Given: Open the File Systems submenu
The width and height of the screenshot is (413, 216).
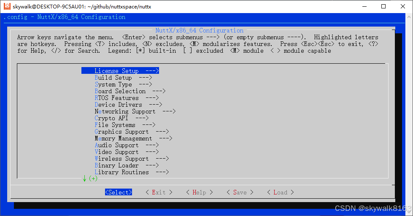Looking at the screenshot, I should (125, 125).
